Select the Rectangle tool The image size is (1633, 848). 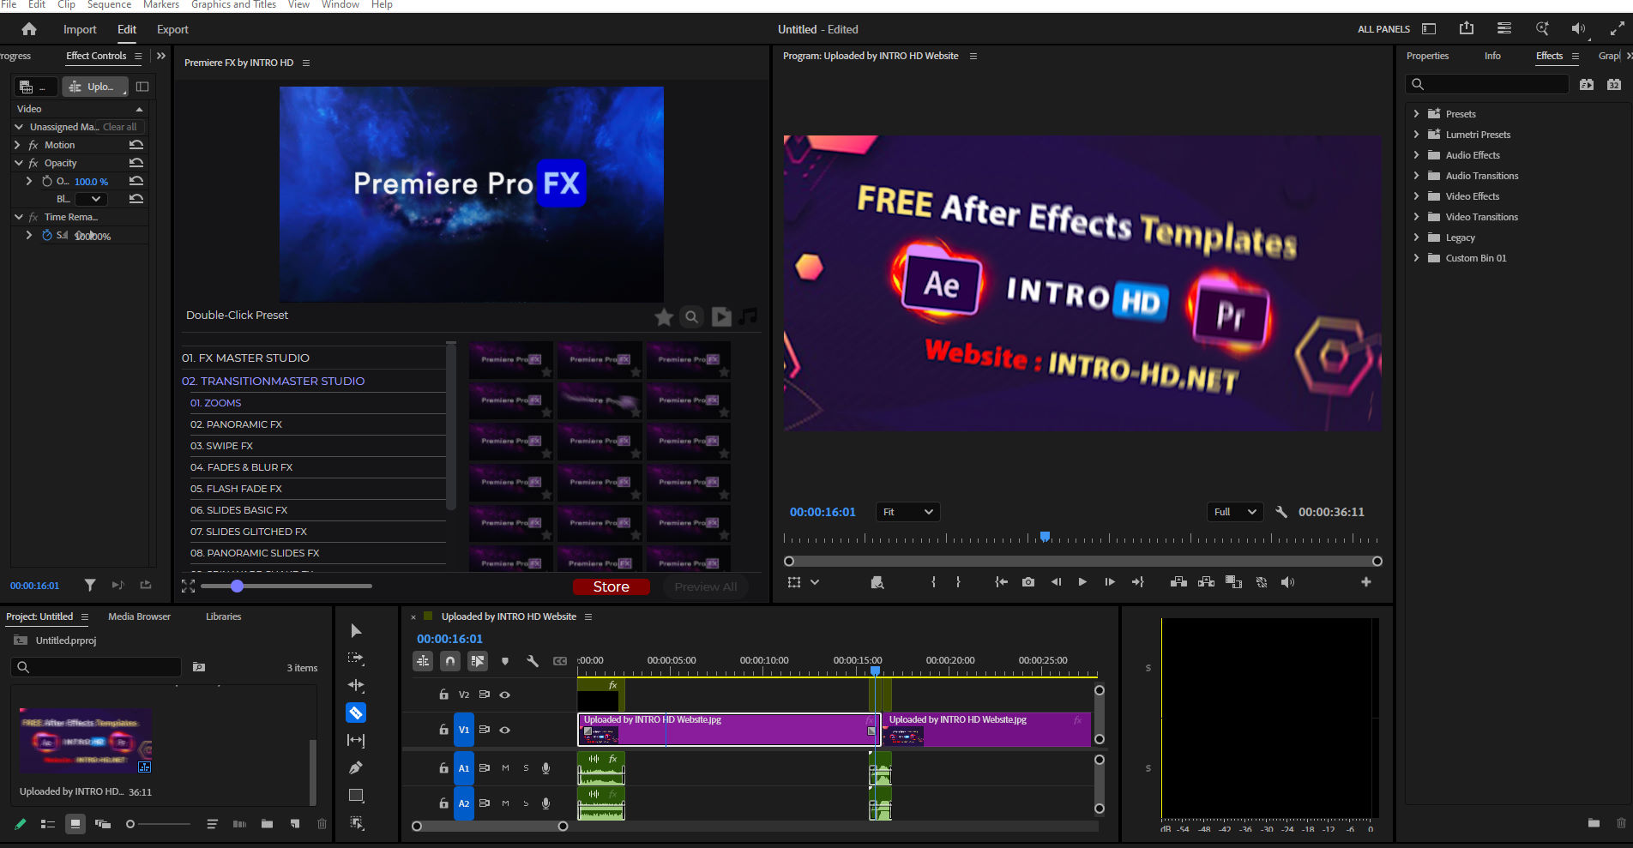pos(356,796)
